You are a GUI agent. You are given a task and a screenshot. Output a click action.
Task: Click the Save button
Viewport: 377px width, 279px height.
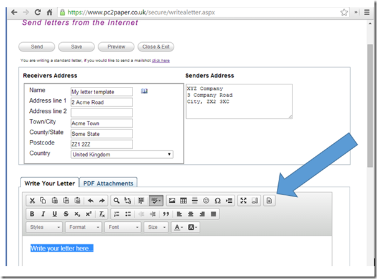pyautogui.click(x=77, y=46)
